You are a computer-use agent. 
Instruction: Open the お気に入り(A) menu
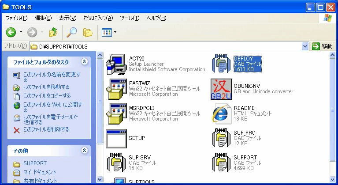[x=98, y=18]
